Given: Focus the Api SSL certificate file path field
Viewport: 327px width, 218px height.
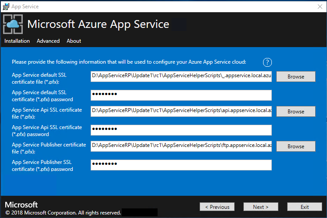Looking at the screenshot, I should coord(181,112).
